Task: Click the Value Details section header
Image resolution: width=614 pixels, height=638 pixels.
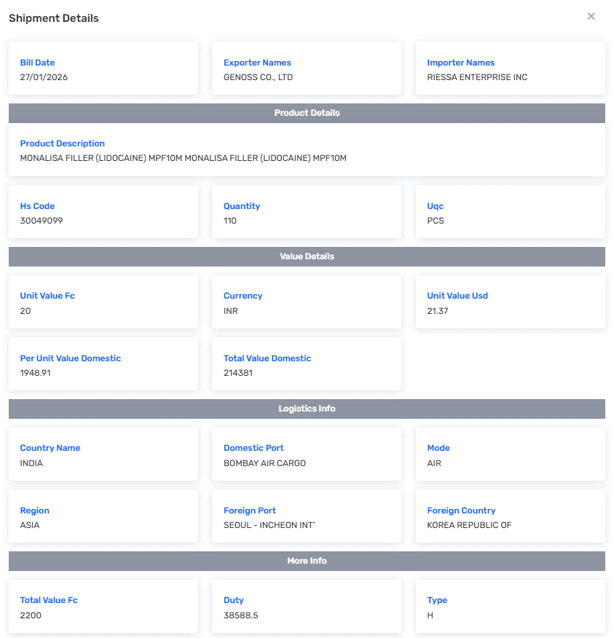Action: pyautogui.click(x=307, y=256)
